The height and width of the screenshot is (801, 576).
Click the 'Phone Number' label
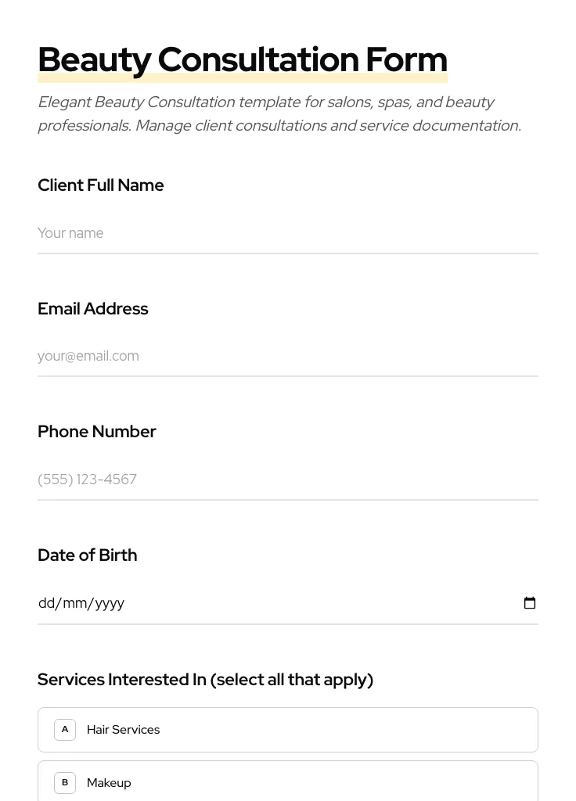[x=97, y=432]
